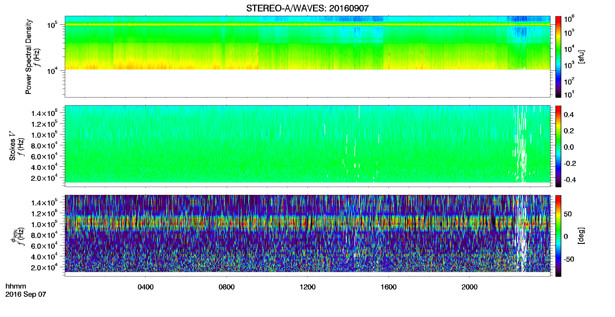This screenshot has width=615, height=317.
Task: Click the 10^5 tick of the top panel
Action: [x=52, y=25]
